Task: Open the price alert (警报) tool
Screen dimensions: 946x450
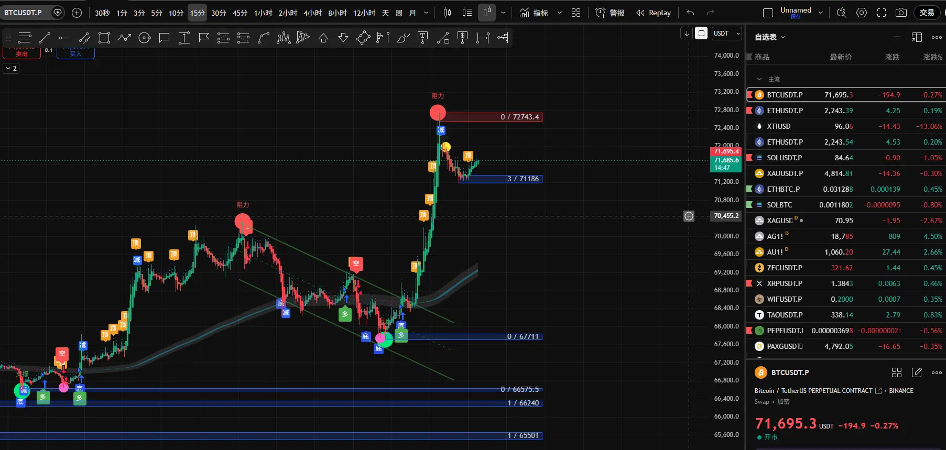Action: 610,13
